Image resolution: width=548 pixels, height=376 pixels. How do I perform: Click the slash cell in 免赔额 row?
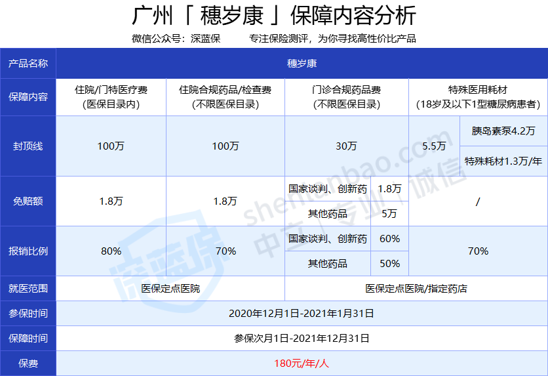click(478, 201)
